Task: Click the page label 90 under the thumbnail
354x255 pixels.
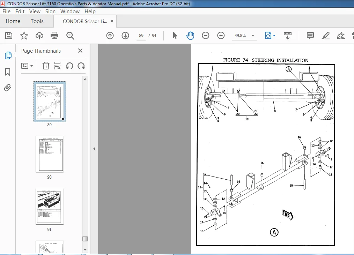Action: click(x=50, y=177)
